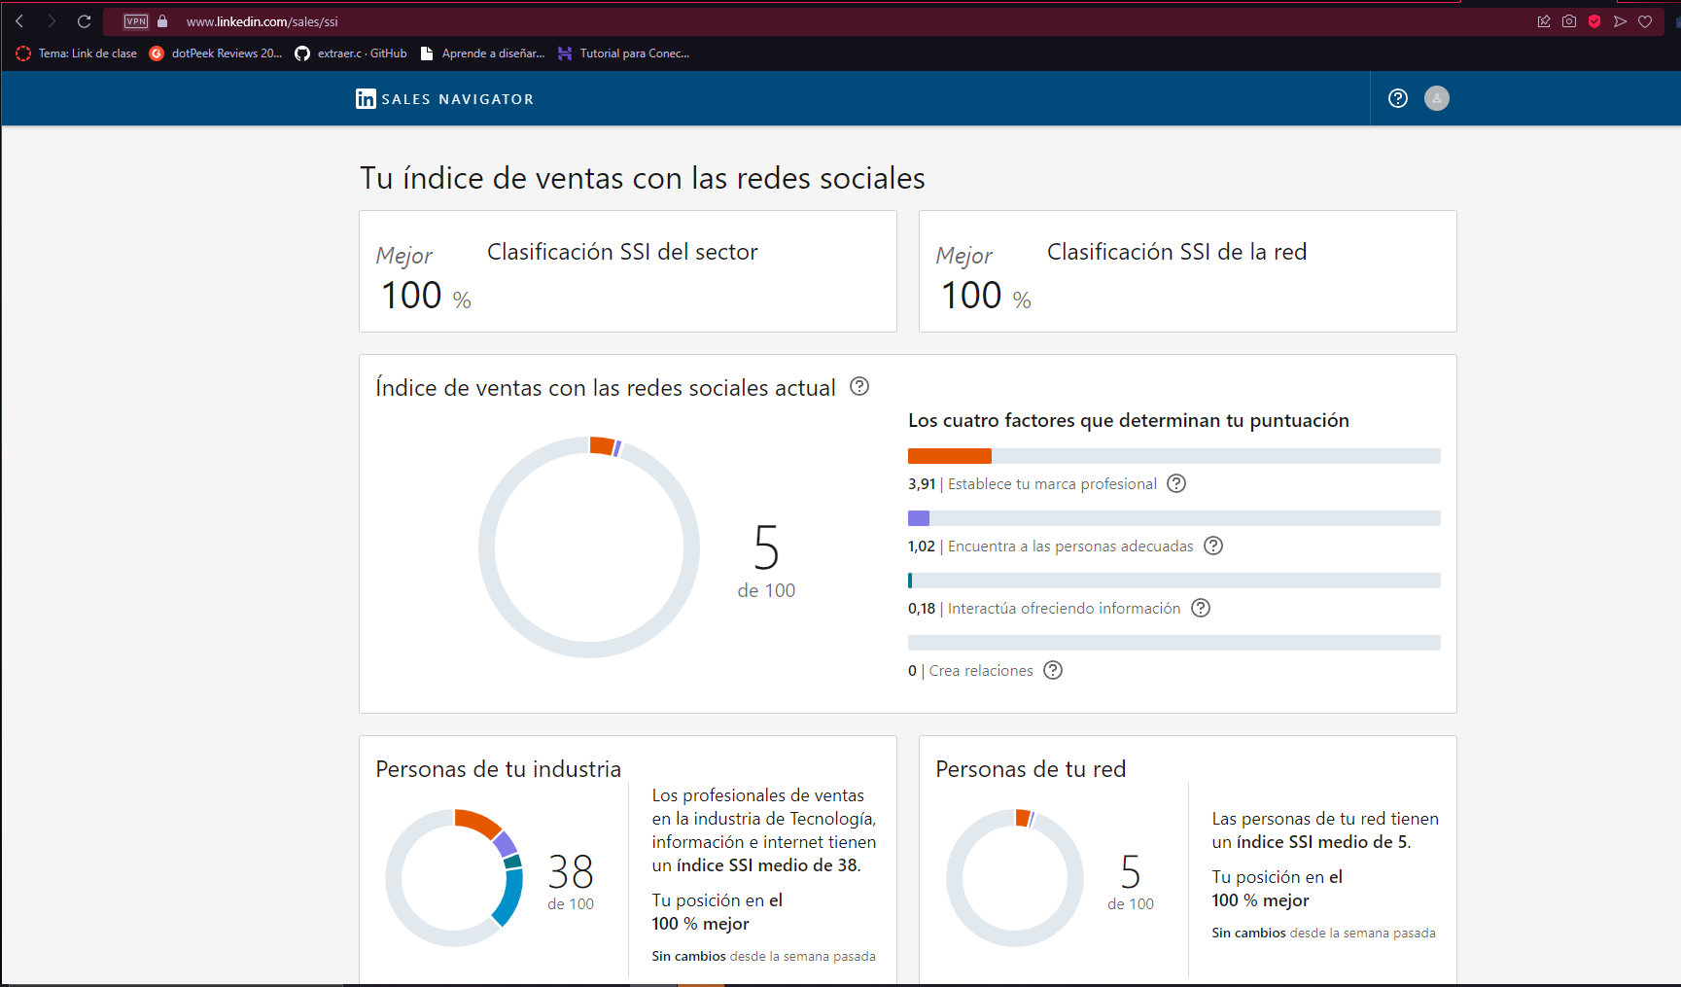1681x987 pixels.
Task: Click the red shield ad blocker icon
Action: [1594, 21]
